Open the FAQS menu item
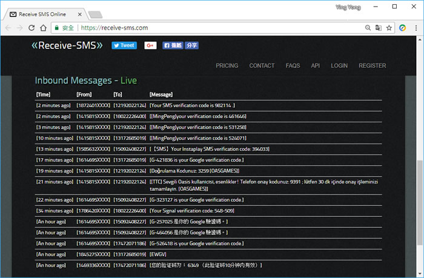 click(x=293, y=65)
